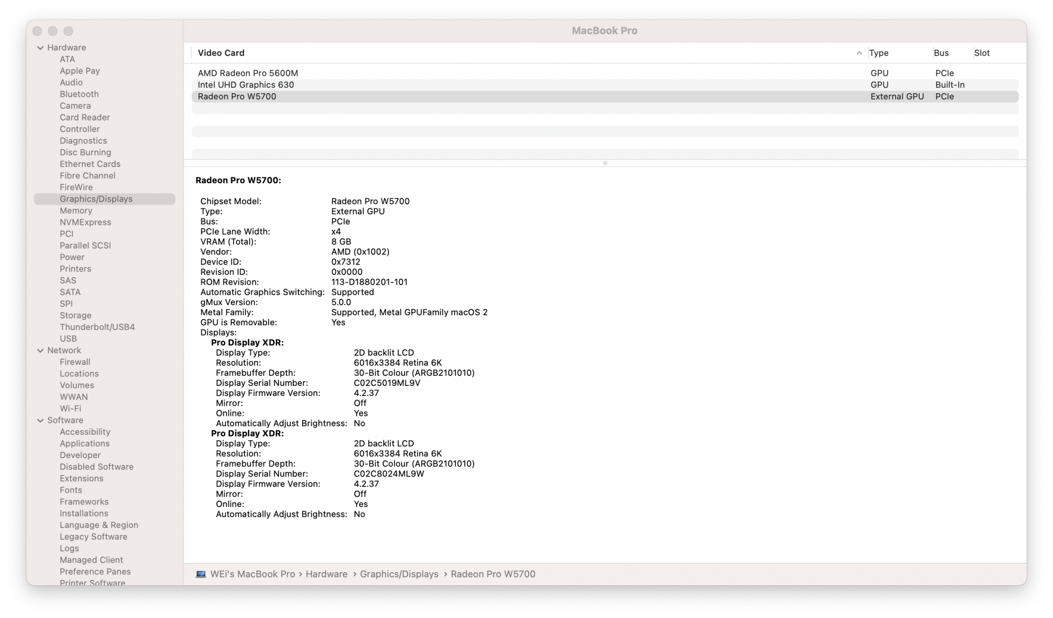
Task: Select Disc Burning entry
Action: (85, 153)
